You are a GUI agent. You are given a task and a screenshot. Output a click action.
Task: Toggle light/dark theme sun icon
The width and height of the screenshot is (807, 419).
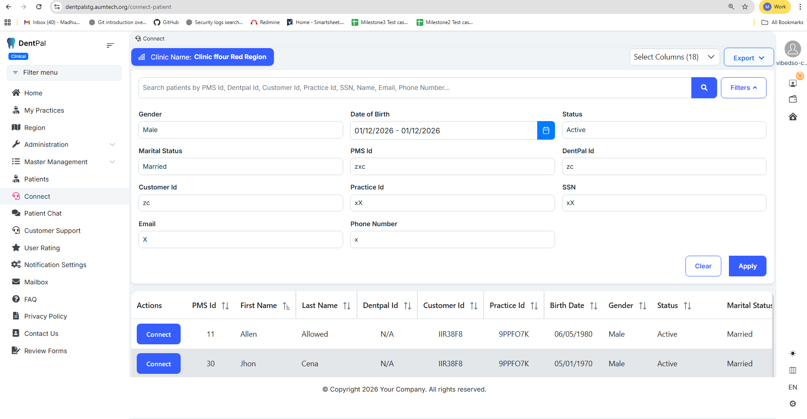(x=793, y=354)
